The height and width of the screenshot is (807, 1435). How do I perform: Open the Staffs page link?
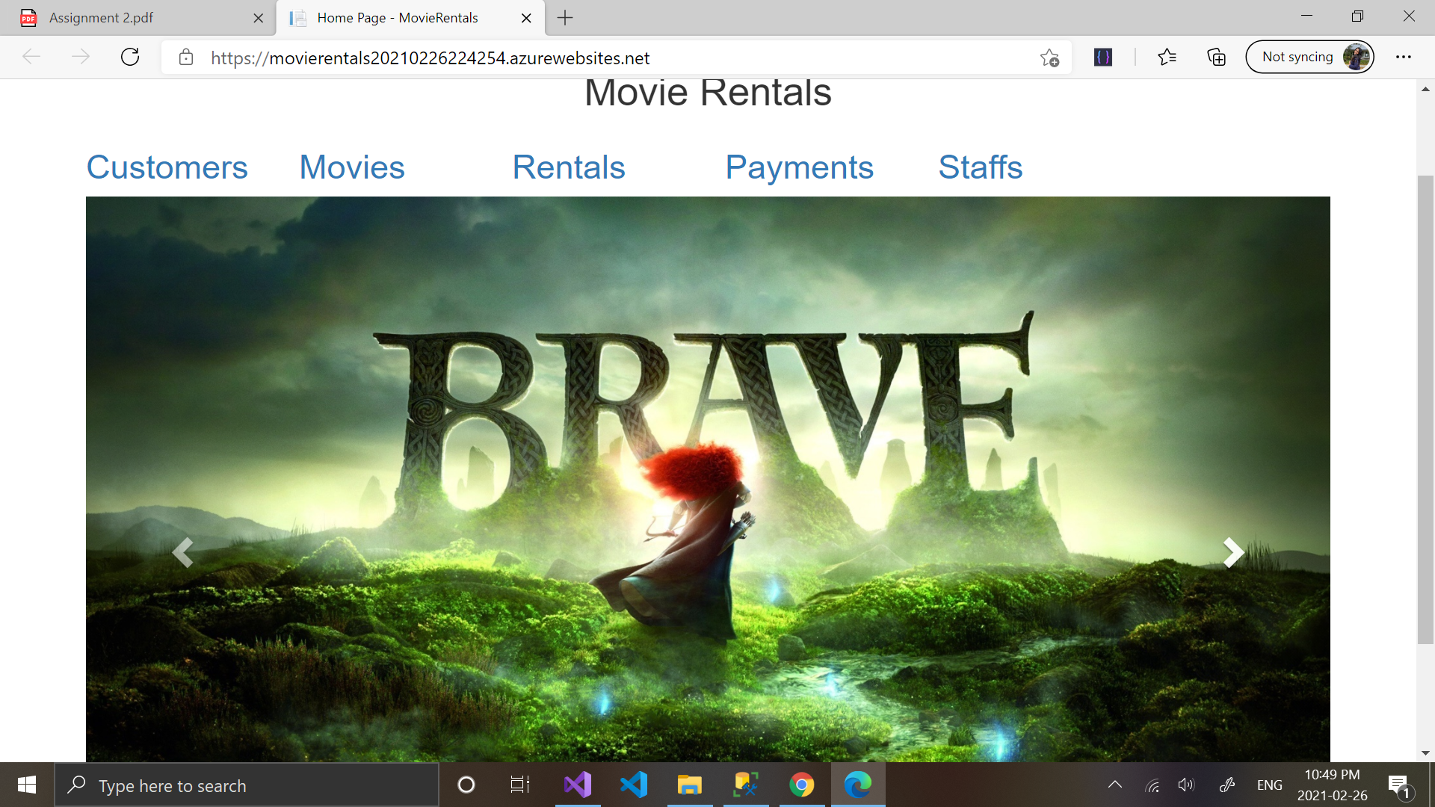981,167
